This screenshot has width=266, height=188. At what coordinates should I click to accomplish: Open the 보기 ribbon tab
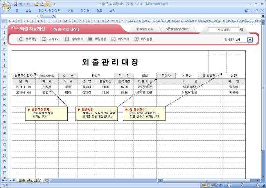coord(112,11)
